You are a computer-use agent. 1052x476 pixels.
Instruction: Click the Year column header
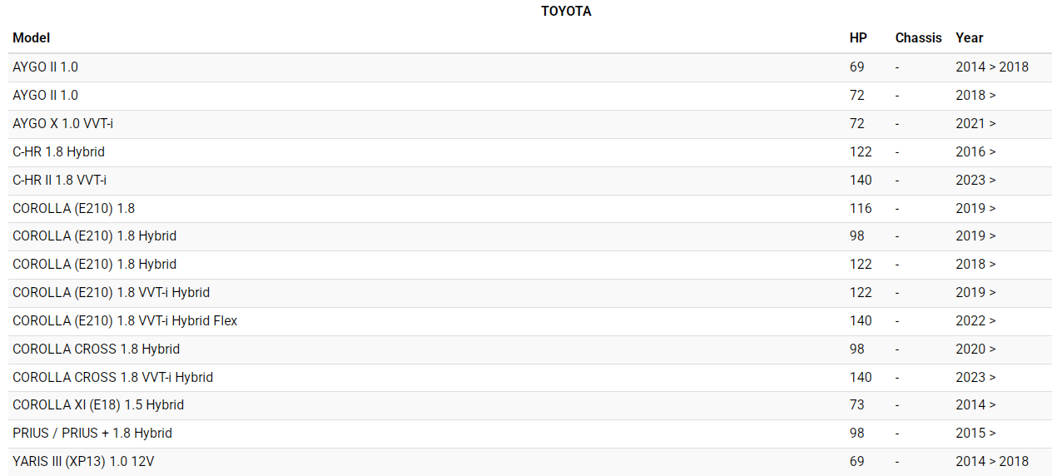[x=970, y=38]
